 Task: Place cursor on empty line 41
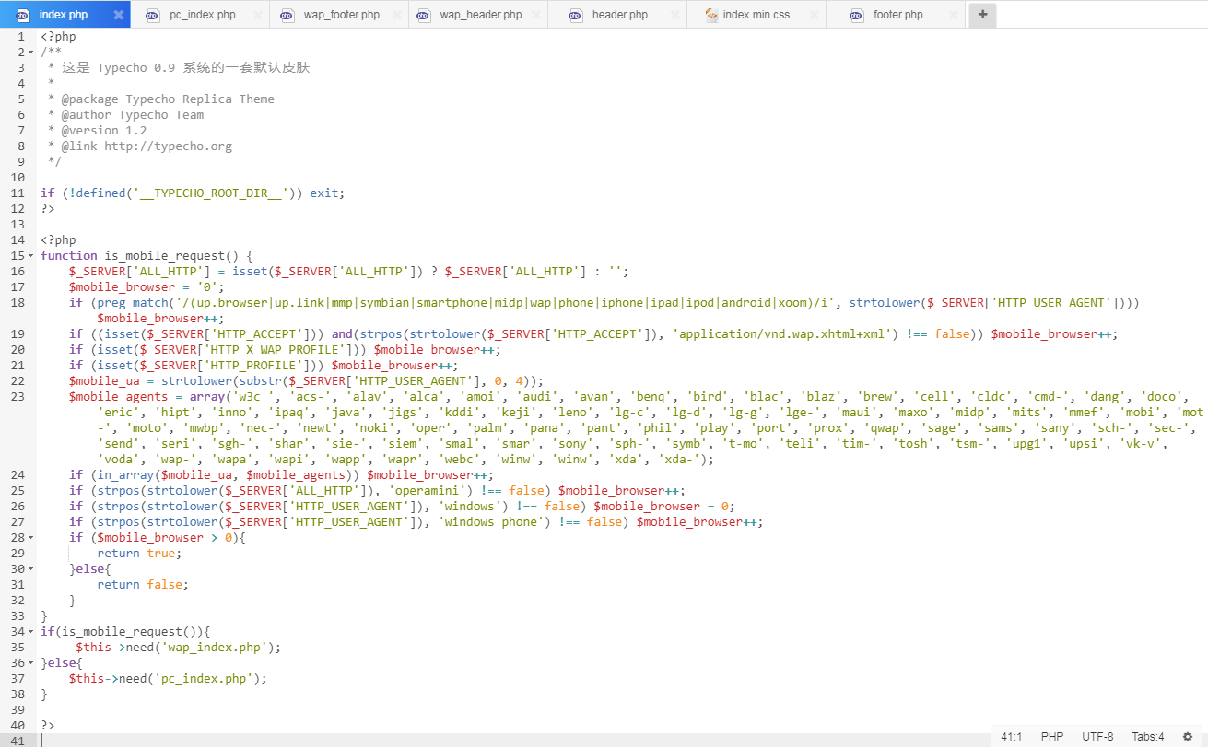[x=622, y=741]
